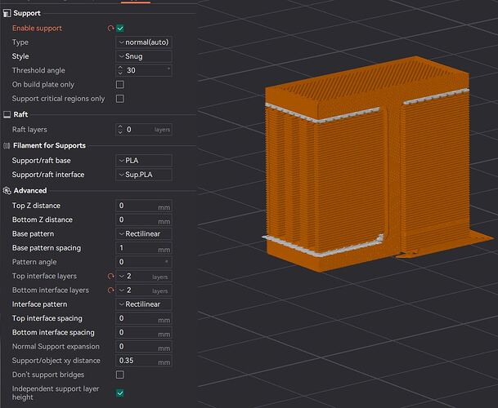The image size is (498, 408).
Task: Check the Don't support bridges box
Action: pos(120,375)
